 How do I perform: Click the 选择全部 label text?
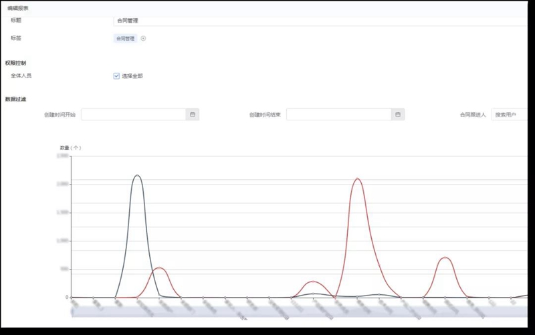[132, 76]
